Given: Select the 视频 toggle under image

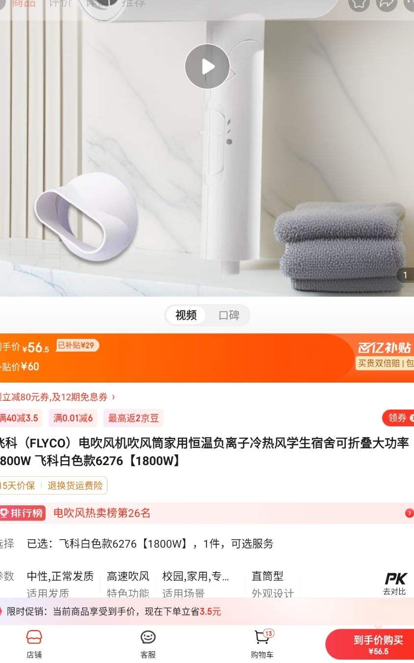Looking at the screenshot, I should point(186,315).
